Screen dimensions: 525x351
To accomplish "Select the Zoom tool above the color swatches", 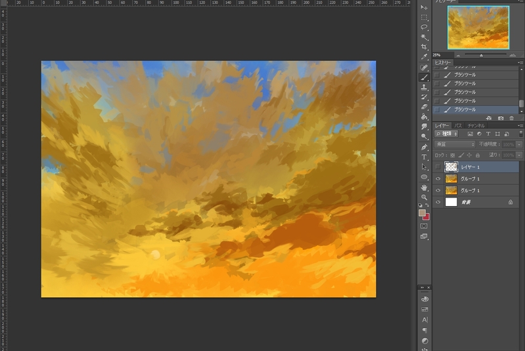I will [x=424, y=197].
